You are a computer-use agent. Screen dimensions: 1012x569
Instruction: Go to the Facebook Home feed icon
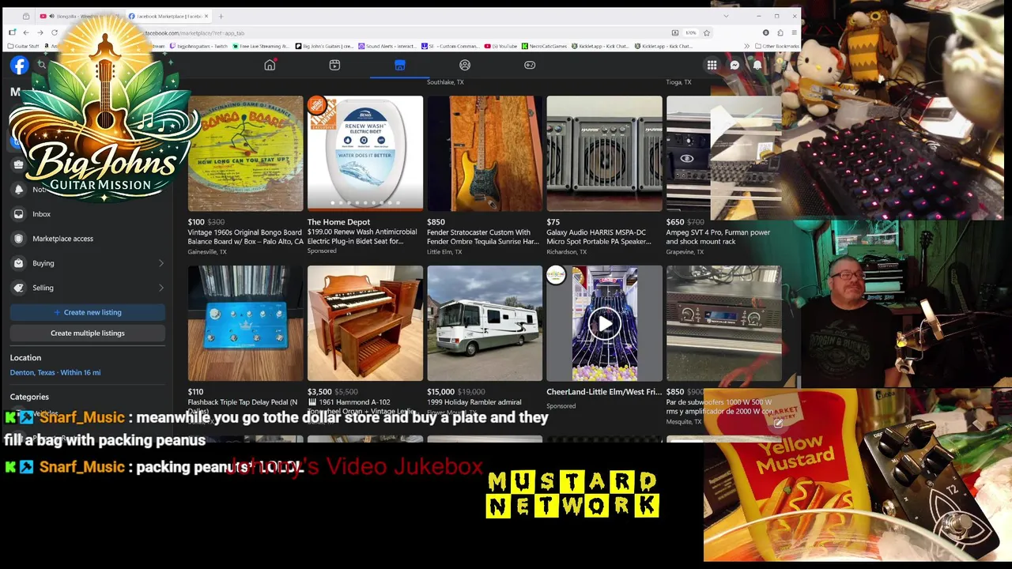[x=270, y=65]
